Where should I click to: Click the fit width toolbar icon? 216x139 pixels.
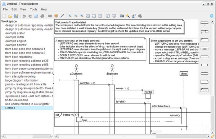[x=94, y=16]
